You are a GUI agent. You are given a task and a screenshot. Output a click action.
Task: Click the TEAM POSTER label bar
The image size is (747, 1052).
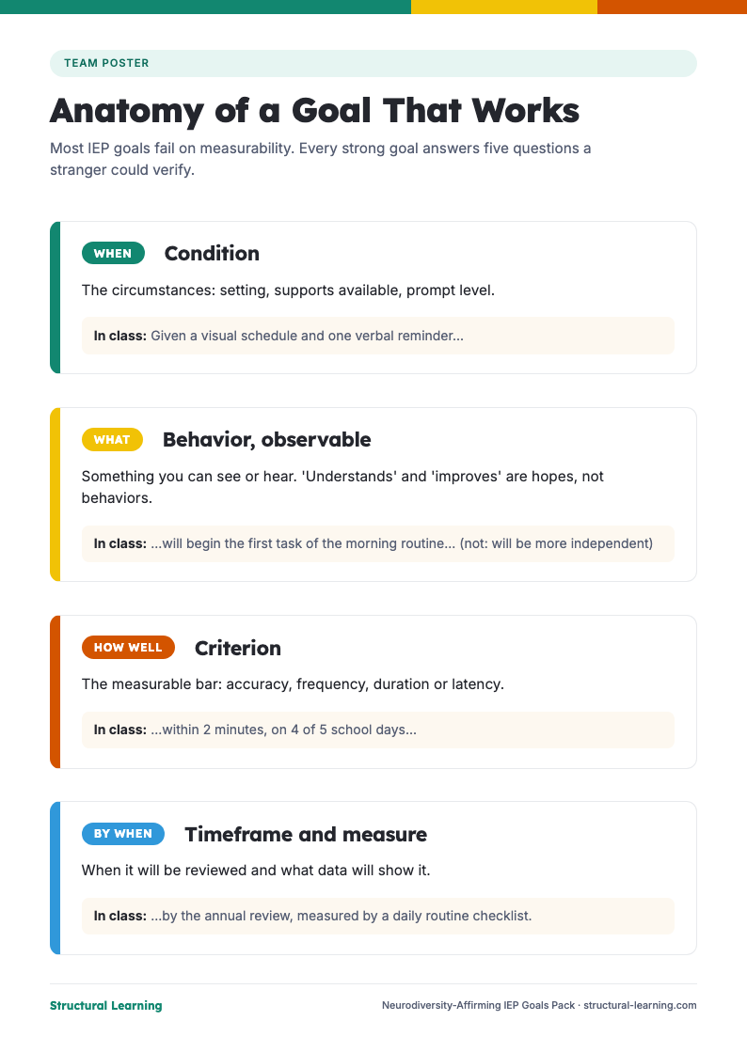pyautogui.click(x=373, y=63)
